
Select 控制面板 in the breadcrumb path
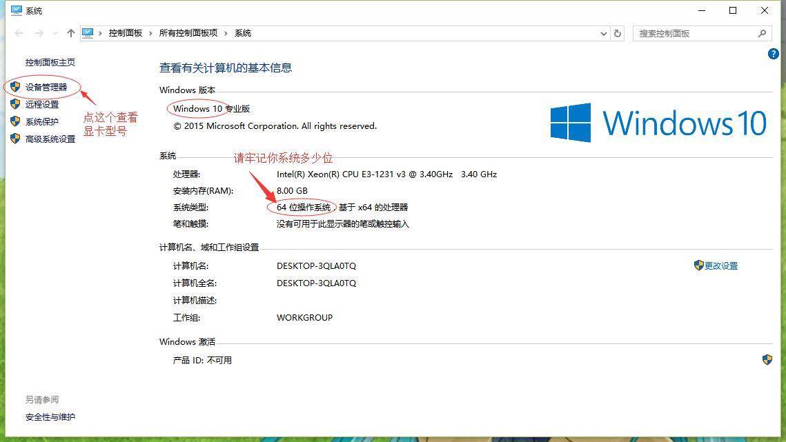coord(125,33)
